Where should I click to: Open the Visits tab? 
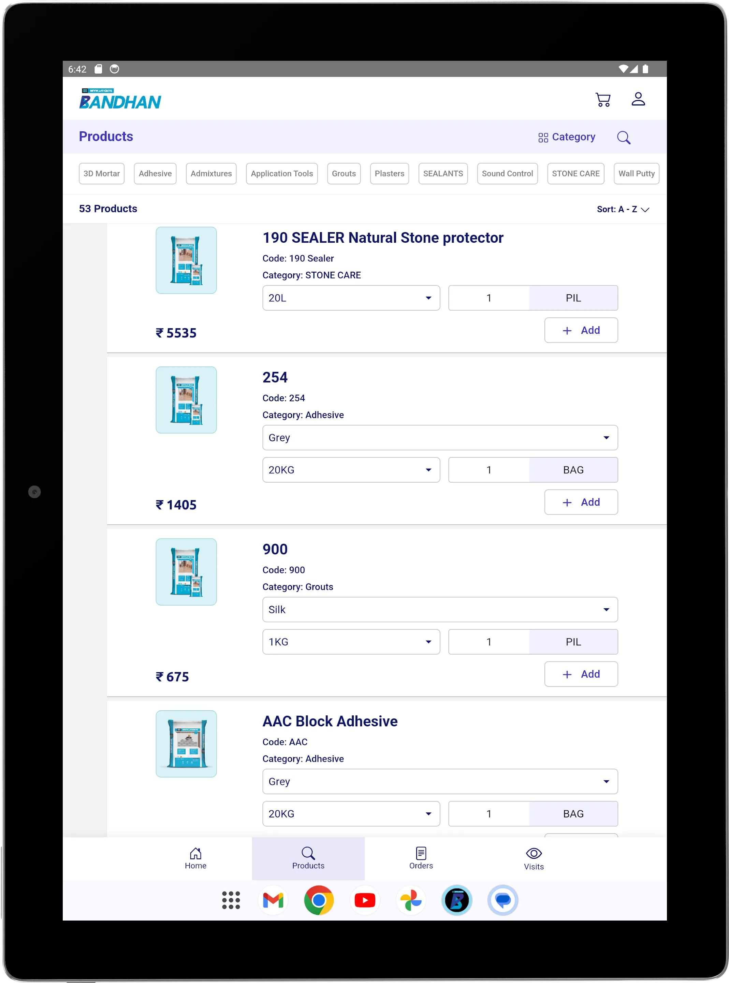[534, 858]
